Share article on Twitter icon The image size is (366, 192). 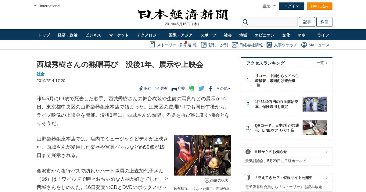click(201, 88)
